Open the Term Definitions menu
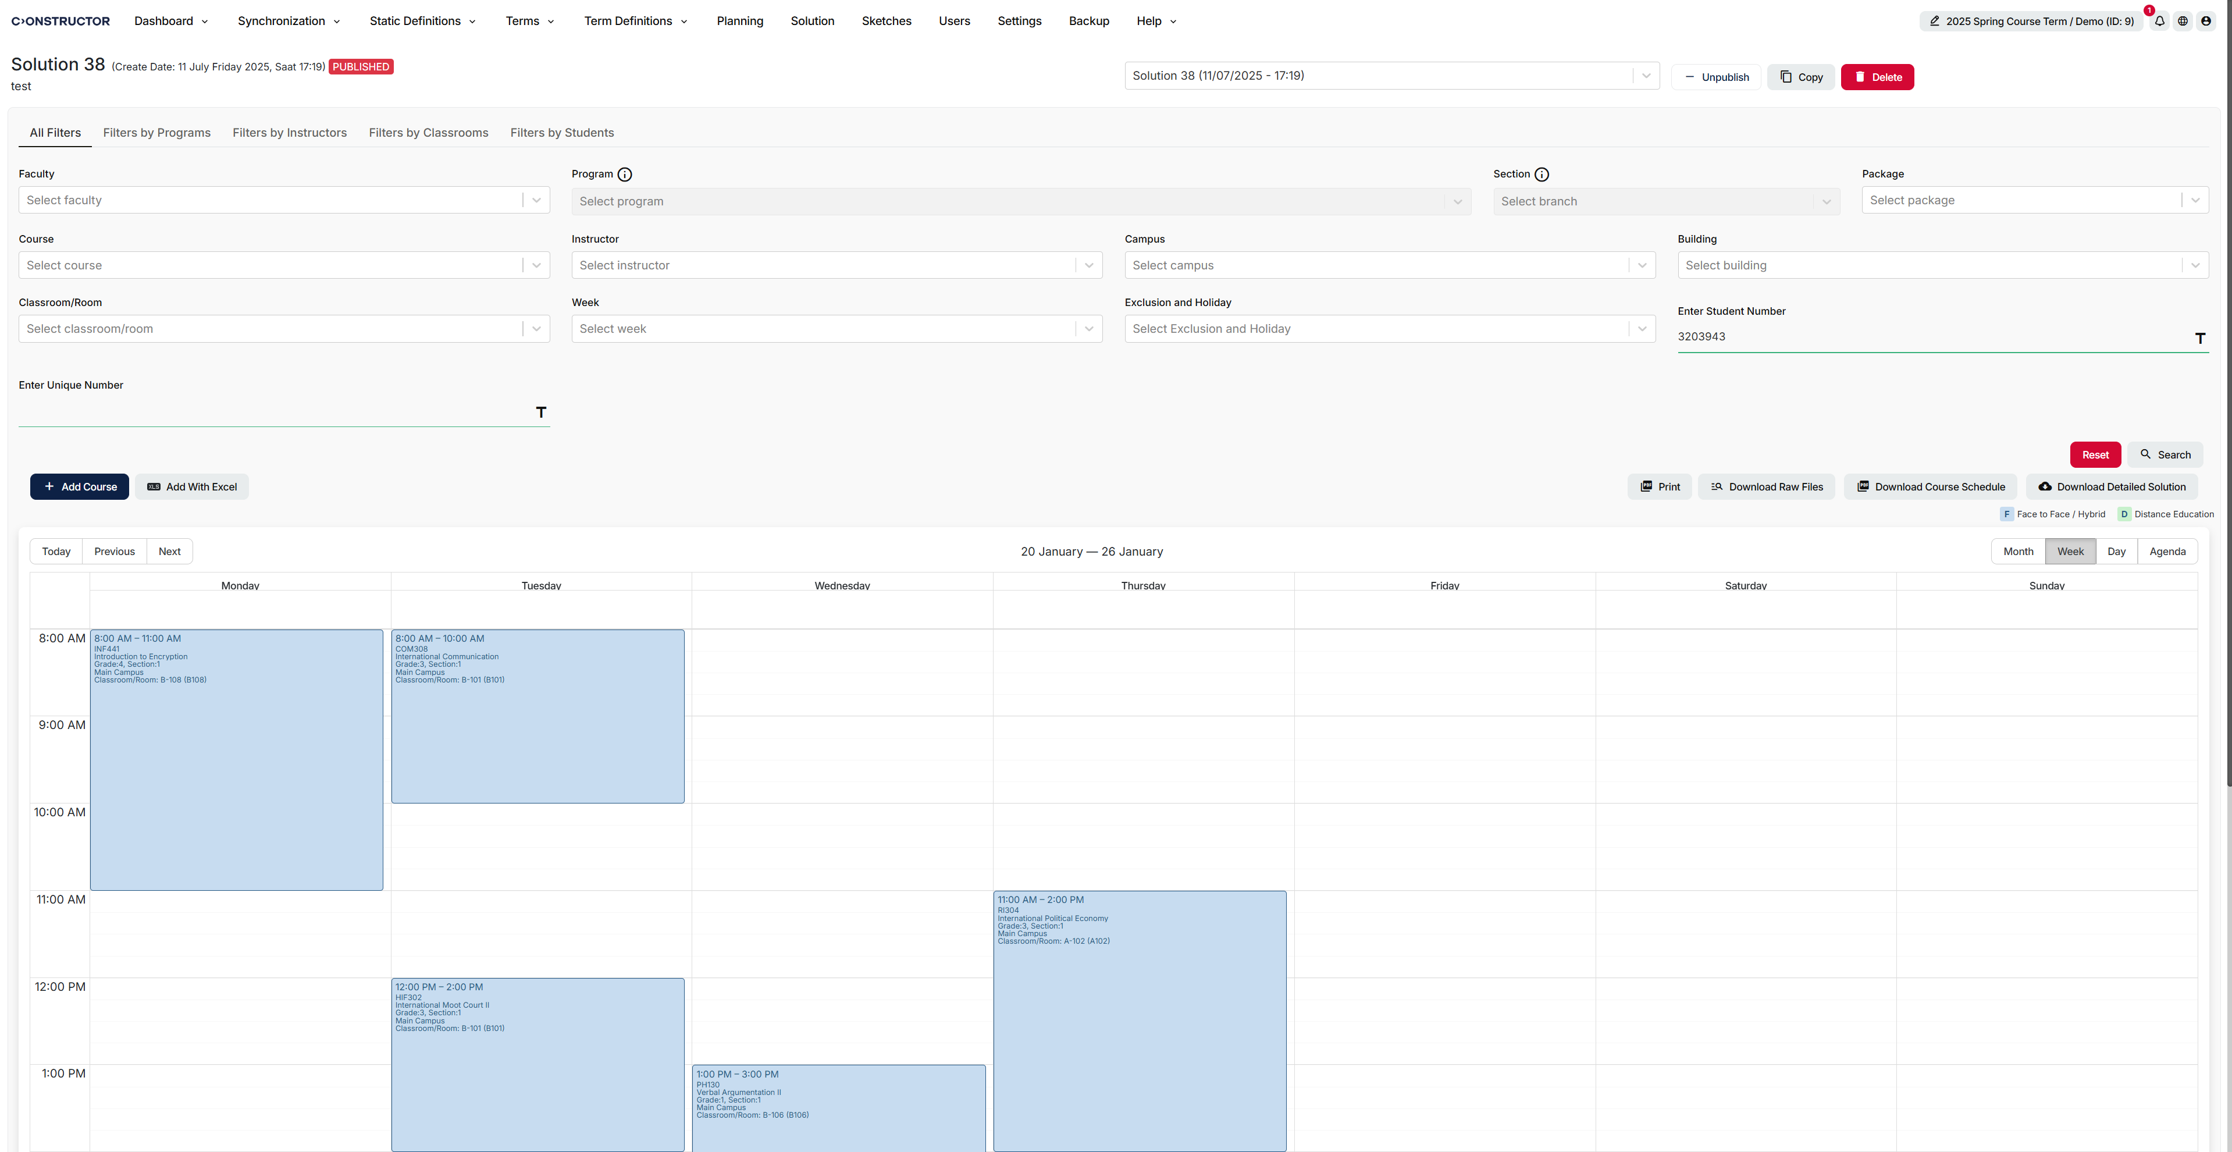Viewport: 2232px width, 1152px height. [x=635, y=21]
